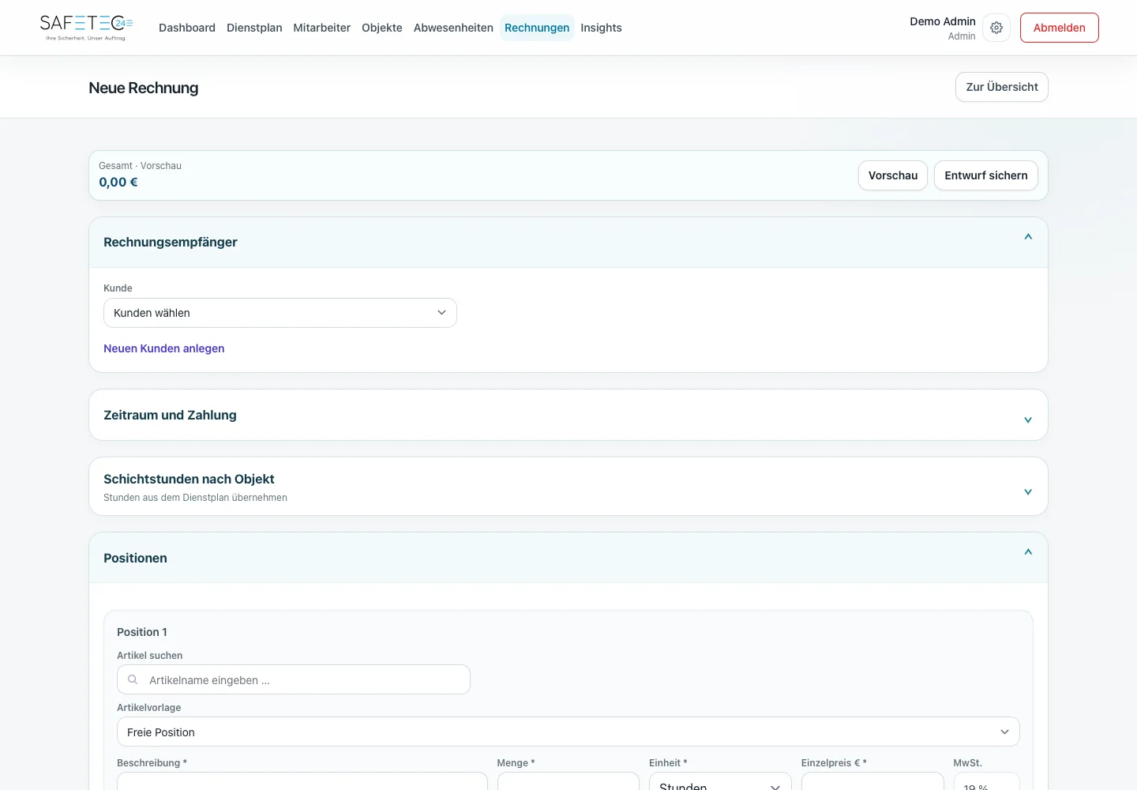
Task: Open the Insights page
Action: pyautogui.click(x=601, y=28)
